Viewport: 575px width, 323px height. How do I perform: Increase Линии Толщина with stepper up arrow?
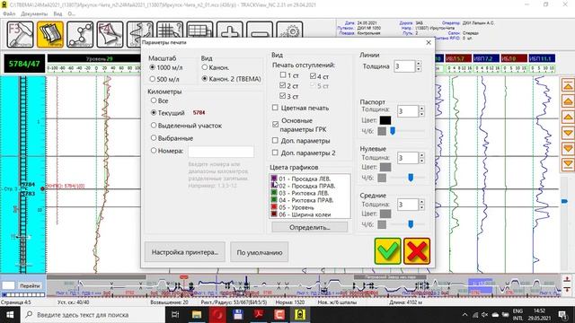pos(419,64)
